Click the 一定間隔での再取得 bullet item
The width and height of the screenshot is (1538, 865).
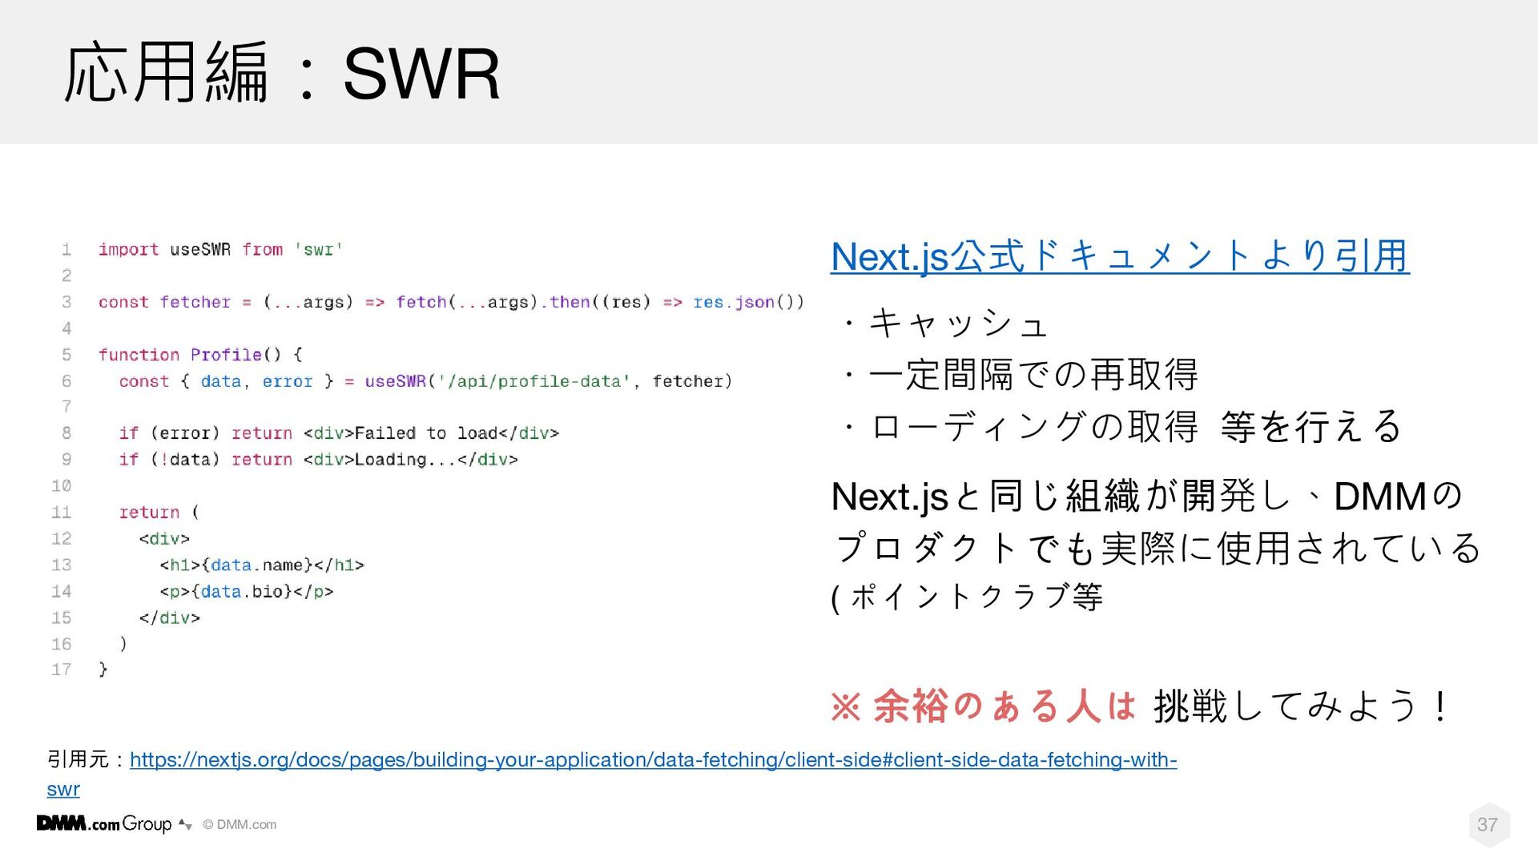[x=1021, y=374]
